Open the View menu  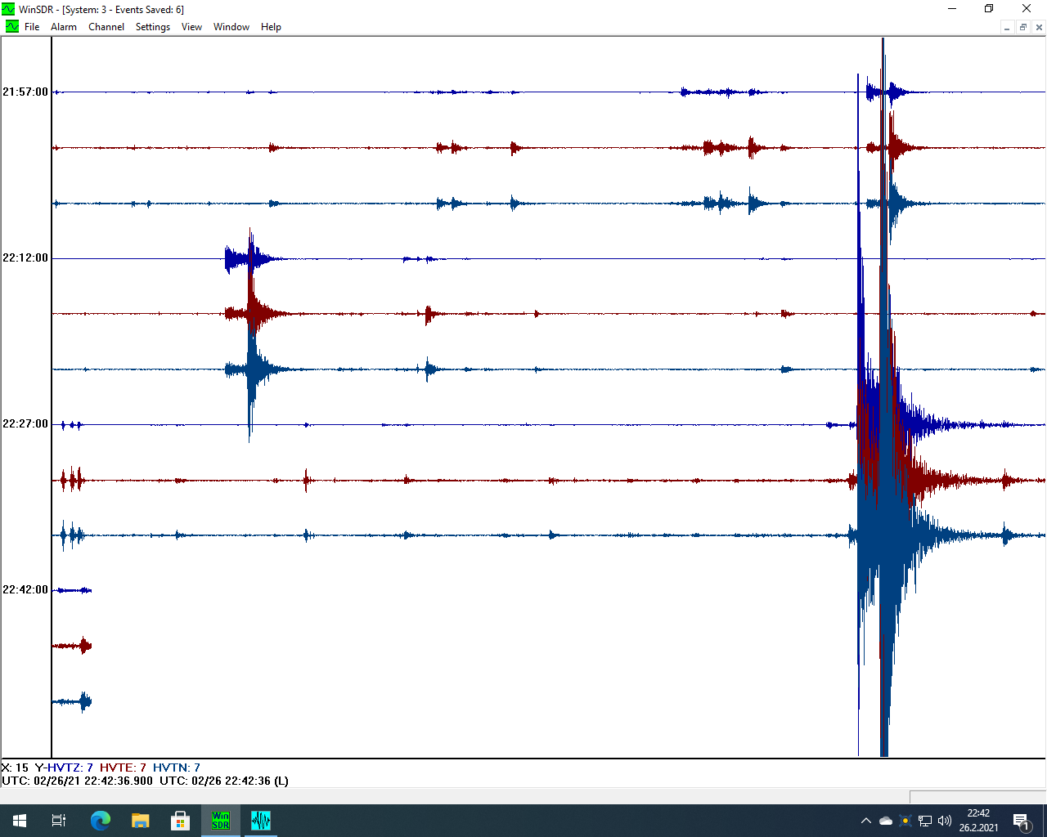(x=191, y=27)
